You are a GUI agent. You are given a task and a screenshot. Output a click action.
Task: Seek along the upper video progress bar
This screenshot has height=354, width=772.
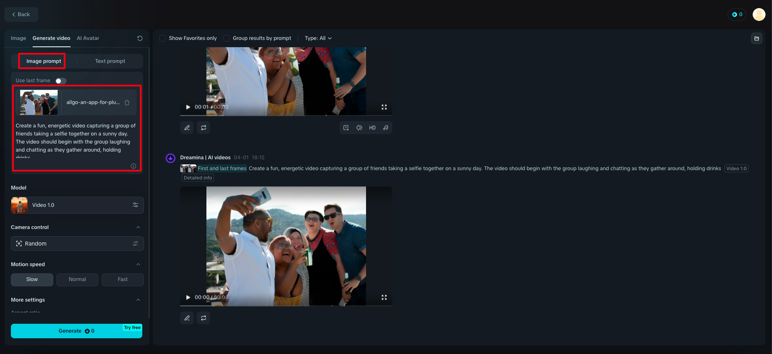[286, 115]
